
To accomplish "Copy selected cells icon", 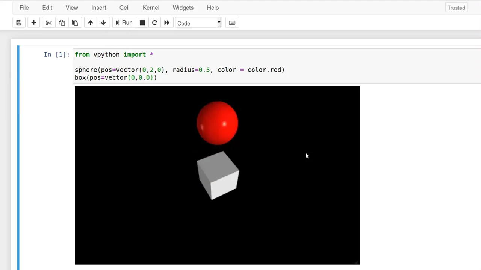I will pyautogui.click(x=62, y=23).
